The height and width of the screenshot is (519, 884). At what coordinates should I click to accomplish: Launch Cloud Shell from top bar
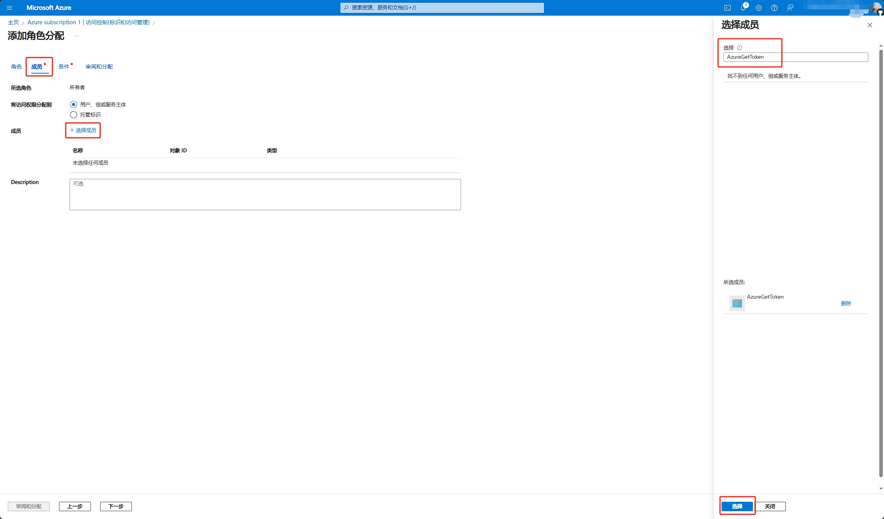[727, 8]
